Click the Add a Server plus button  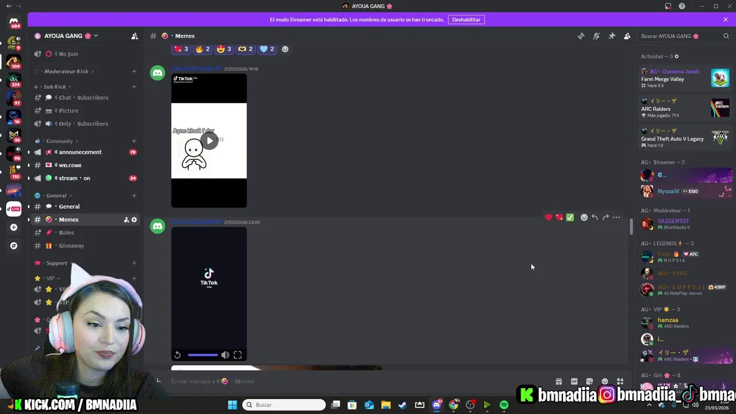coord(14,227)
